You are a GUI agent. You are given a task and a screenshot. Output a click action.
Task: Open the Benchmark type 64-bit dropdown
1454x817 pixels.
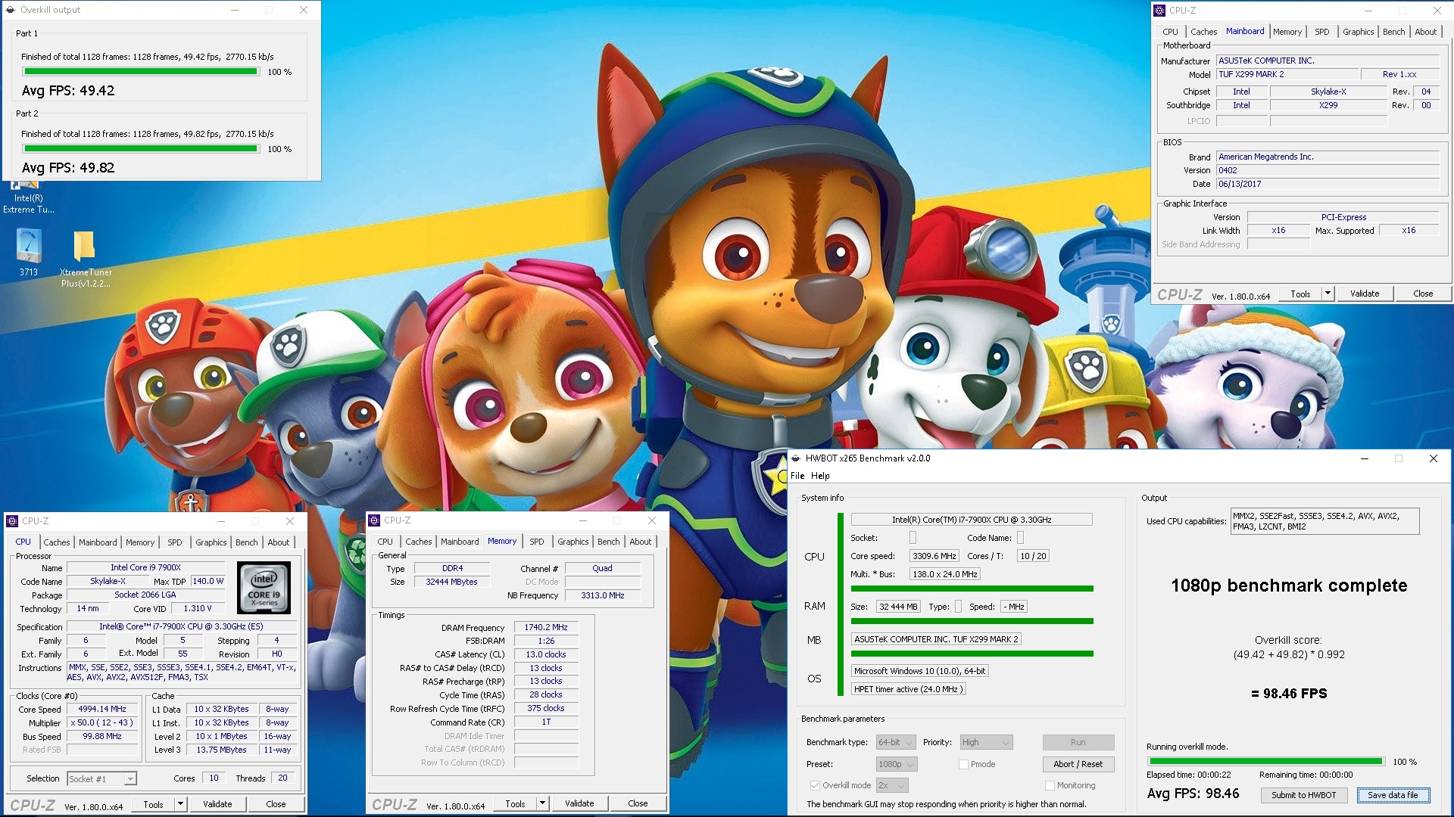(897, 742)
